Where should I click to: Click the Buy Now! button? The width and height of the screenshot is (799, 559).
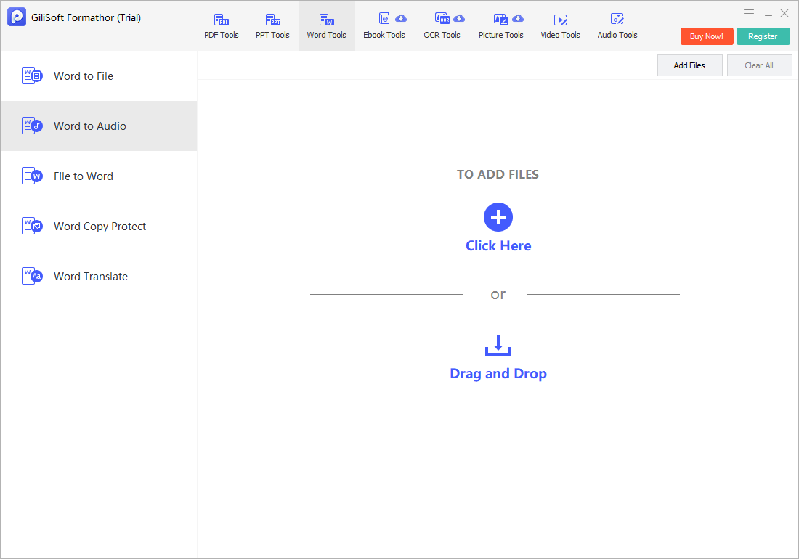[707, 36]
